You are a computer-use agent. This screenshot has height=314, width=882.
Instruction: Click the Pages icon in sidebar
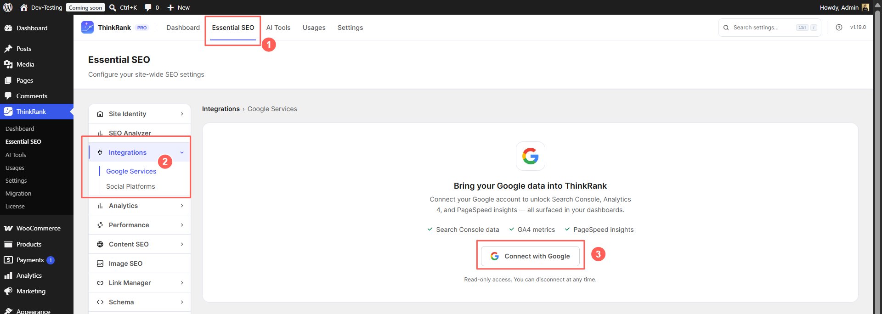coord(8,80)
